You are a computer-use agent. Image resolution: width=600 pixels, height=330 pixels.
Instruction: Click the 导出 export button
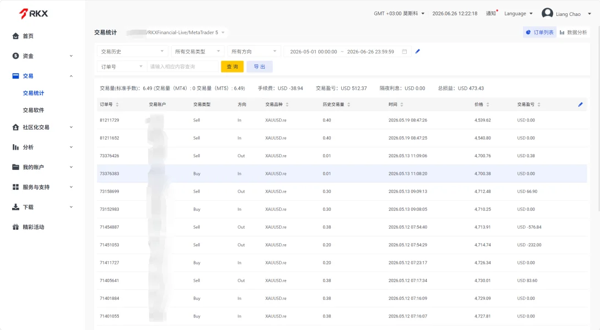pyautogui.click(x=259, y=67)
